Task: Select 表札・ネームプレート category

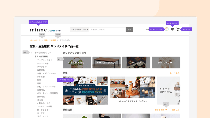Action: point(46,87)
